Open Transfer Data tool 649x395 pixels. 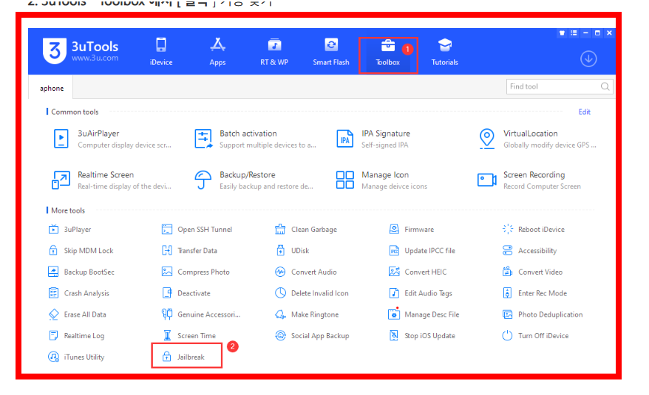189,250
